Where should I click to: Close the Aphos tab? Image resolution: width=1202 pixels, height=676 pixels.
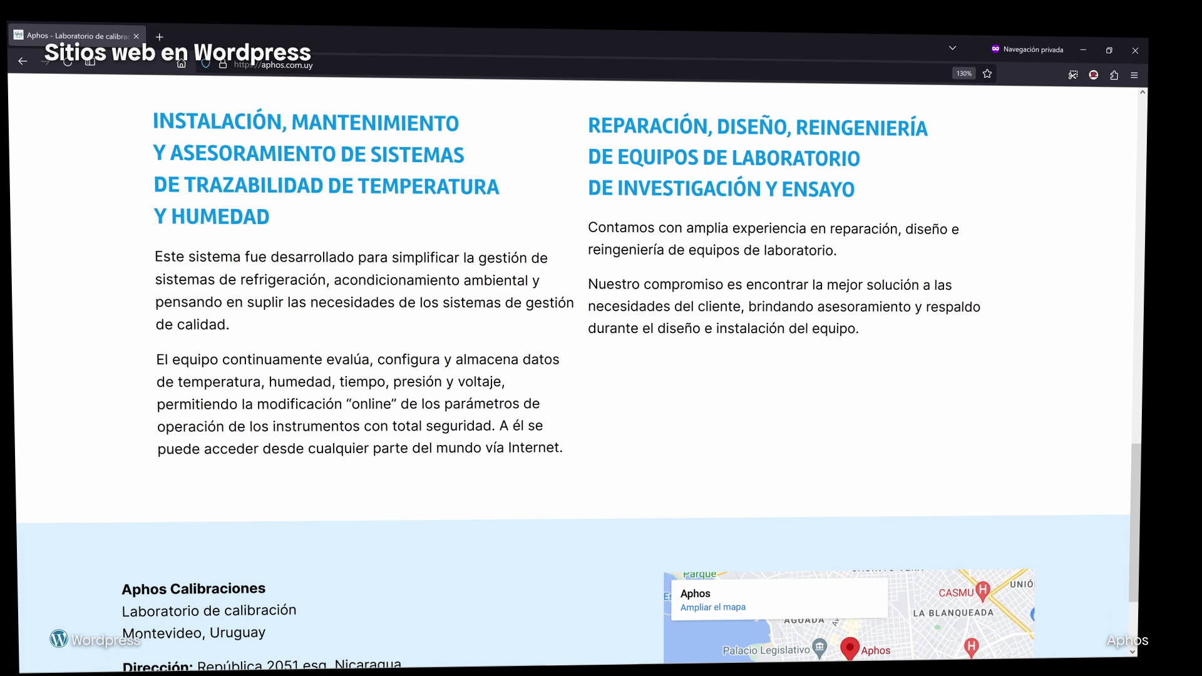(x=136, y=36)
